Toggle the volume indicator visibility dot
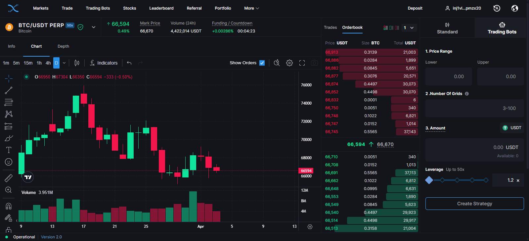 [26, 77]
